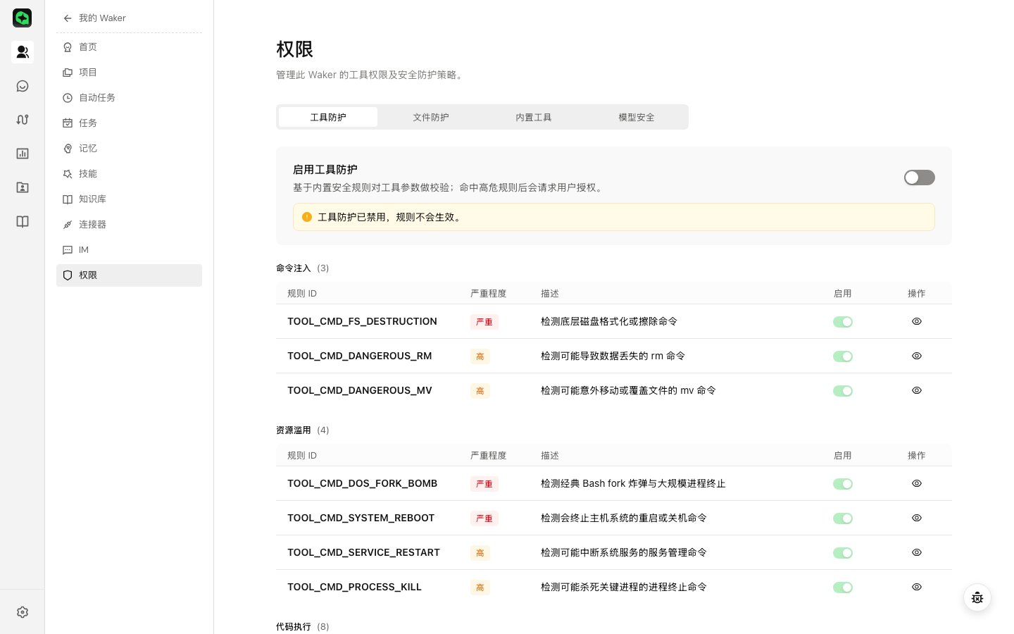Switch to the 工具防护 tab
This screenshot has width=1014, height=634.
tap(328, 117)
